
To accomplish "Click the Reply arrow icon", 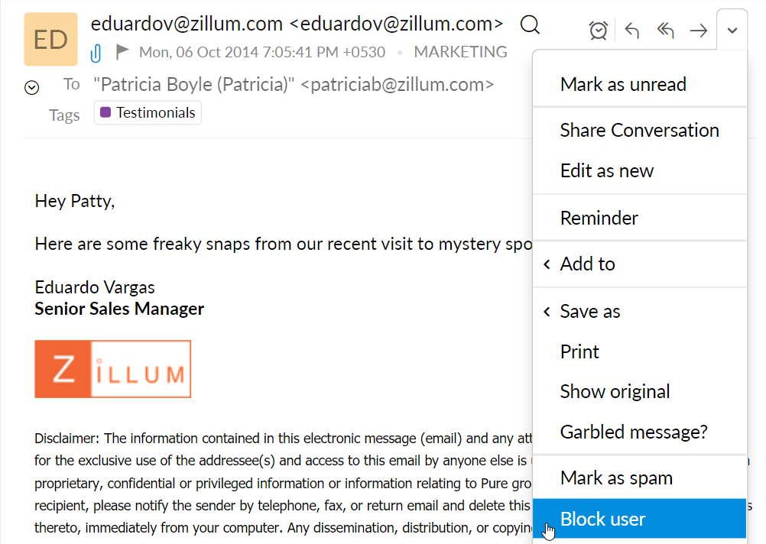I will pyautogui.click(x=631, y=31).
